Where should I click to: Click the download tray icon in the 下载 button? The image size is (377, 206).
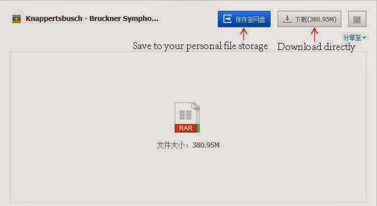pos(287,19)
